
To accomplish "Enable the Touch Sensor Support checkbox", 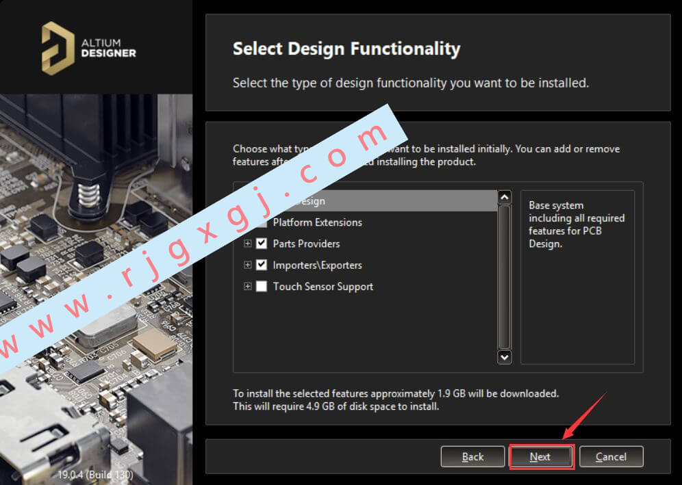I will click(x=262, y=287).
